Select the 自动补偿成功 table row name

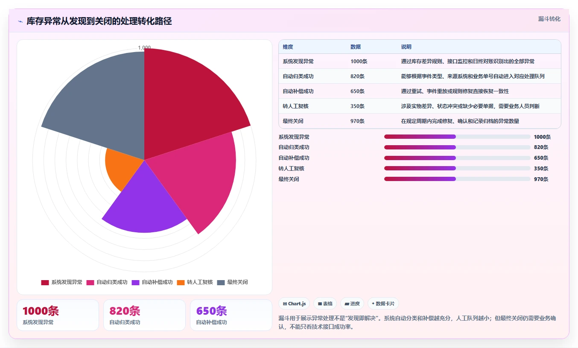(x=298, y=91)
